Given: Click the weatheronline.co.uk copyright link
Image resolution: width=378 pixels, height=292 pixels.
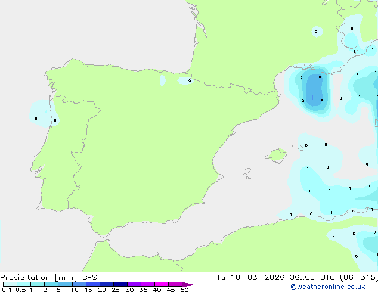Looking at the screenshot, I should click(x=328, y=287).
